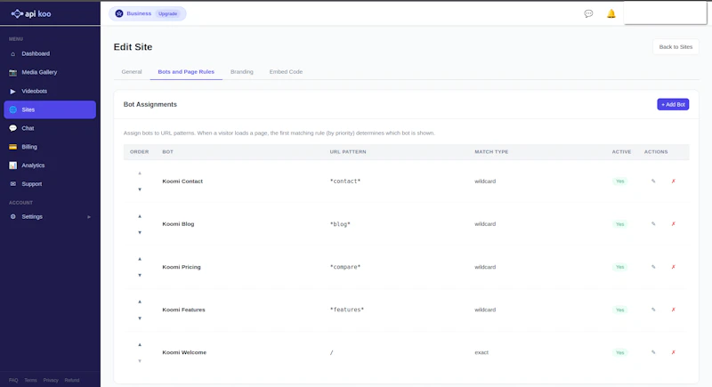Move Koomi Blog rule down
This screenshot has width=712, height=387.
pyautogui.click(x=140, y=232)
